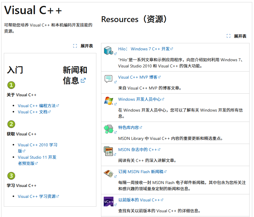Click the small external-link icon beside the VC++ logo image
Viewport: 254px width, 217px height.
click(x=115, y=205)
